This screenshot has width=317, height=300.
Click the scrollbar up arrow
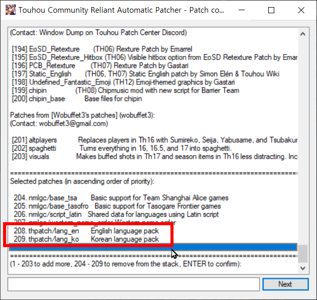pyautogui.click(x=303, y=34)
